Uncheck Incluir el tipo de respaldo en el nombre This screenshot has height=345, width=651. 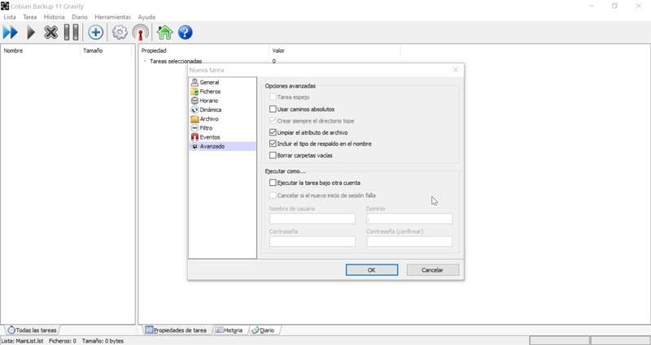point(273,144)
